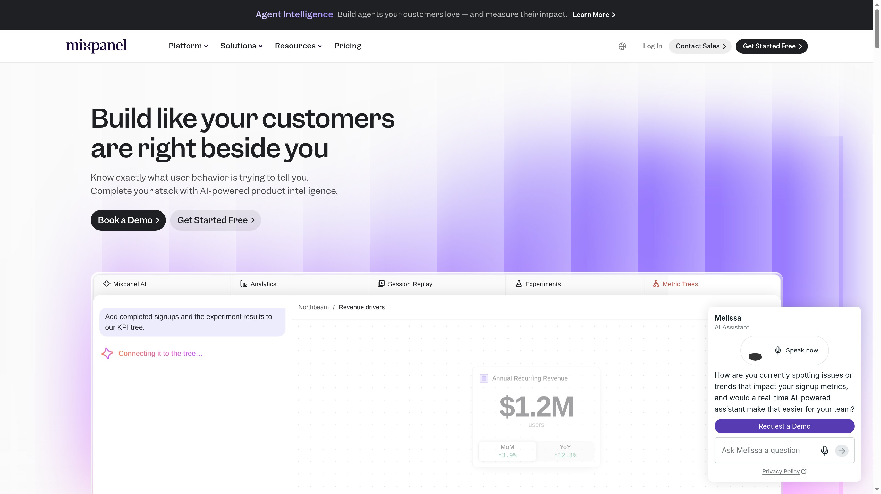
Task: Click the scroll down arrow of the scrollbar
Action: pos(877,489)
